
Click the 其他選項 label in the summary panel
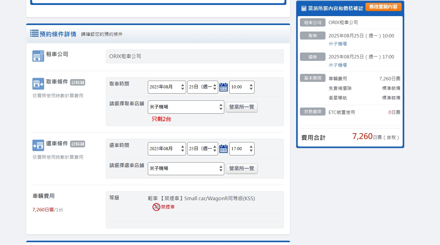tap(313, 112)
